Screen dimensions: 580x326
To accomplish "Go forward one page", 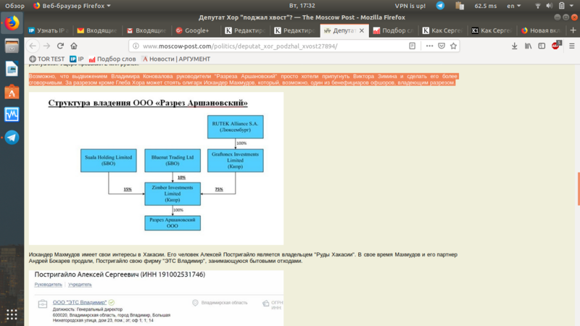I will (x=46, y=46).
